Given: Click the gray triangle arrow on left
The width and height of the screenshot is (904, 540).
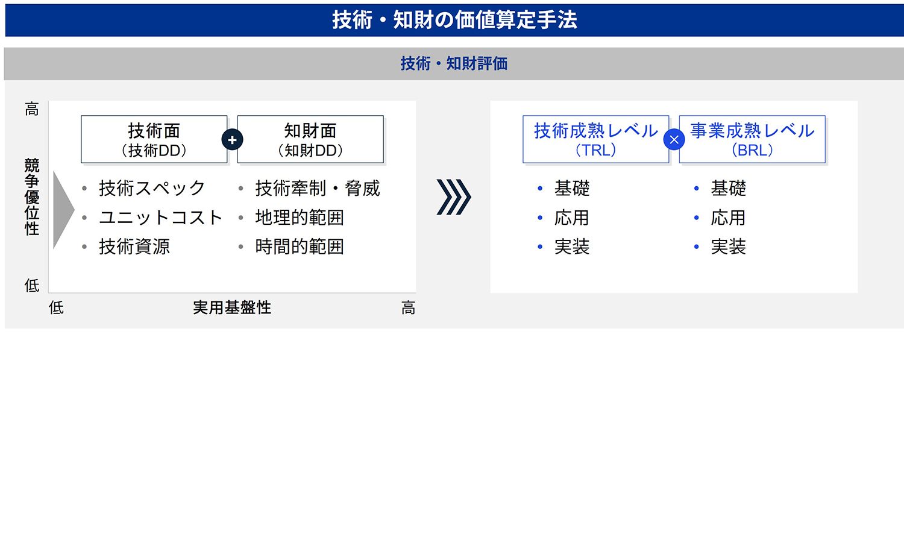Looking at the screenshot, I should [62, 210].
